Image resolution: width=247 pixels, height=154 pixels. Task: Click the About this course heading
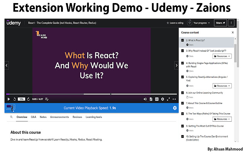(x=26, y=132)
